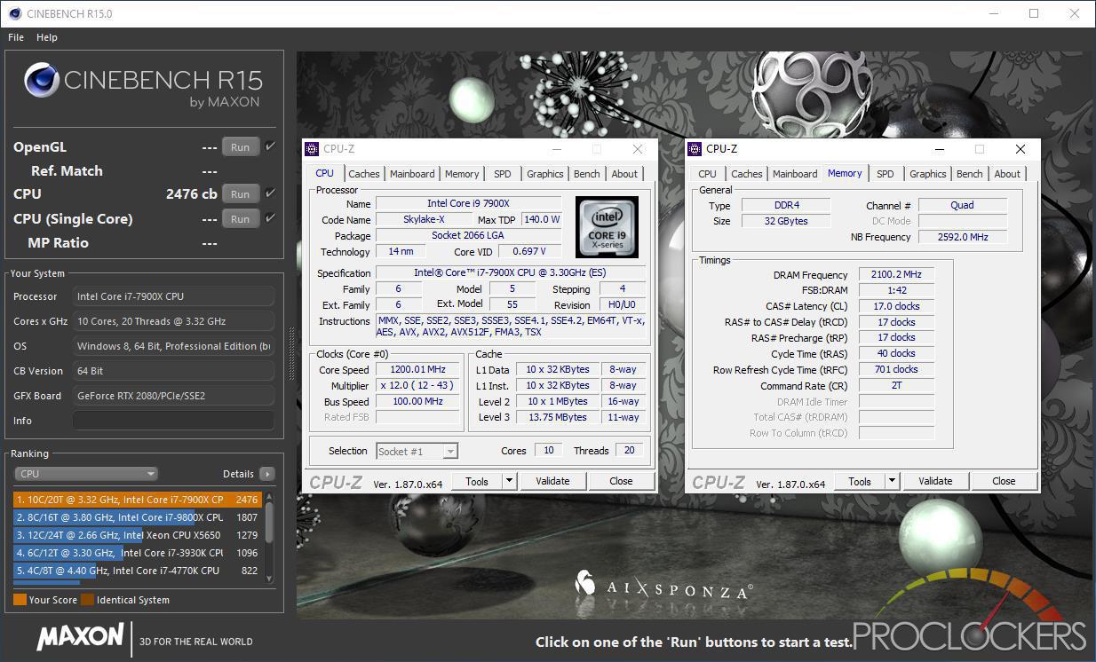Switch to CPU tab in CPU-Z memory window
The width and height of the screenshot is (1096, 662).
click(708, 174)
